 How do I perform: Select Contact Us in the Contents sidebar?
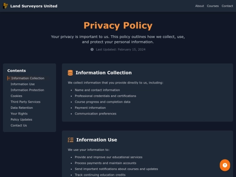(x=19, y=125)
